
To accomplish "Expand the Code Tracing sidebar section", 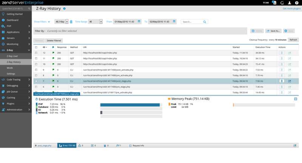I will tap(29, 79).
